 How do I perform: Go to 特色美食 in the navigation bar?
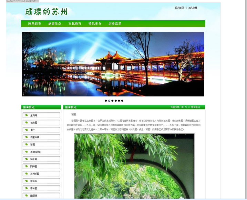tap(95, 24)
